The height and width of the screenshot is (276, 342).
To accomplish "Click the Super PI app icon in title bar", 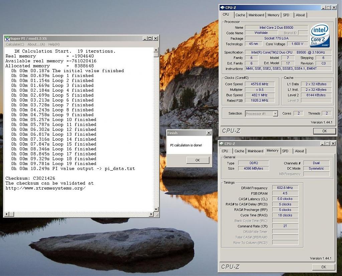I will 7,39.
